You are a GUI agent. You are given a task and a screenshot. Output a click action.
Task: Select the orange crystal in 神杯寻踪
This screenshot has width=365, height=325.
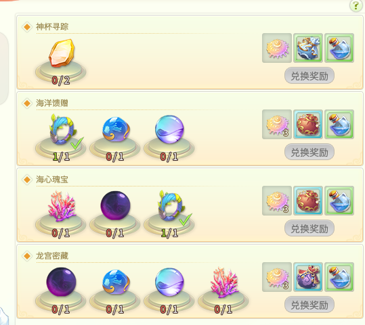62,53
